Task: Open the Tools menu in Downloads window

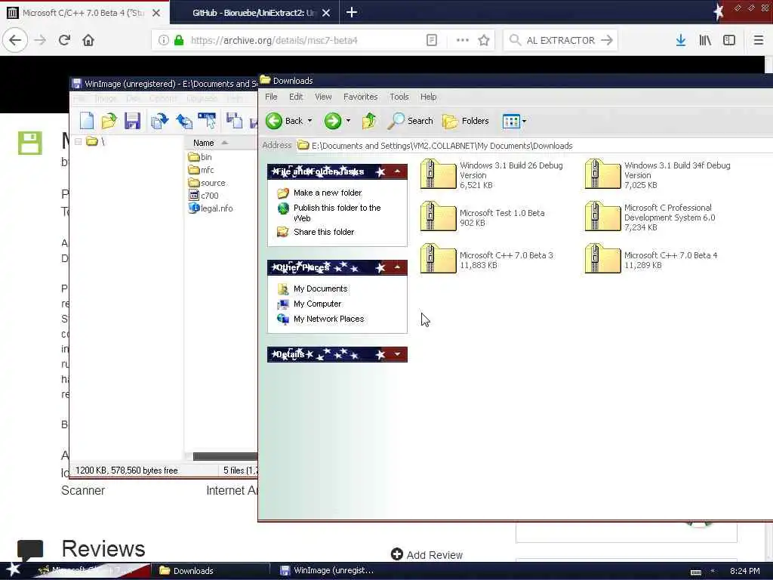Action: coord(399,97)
